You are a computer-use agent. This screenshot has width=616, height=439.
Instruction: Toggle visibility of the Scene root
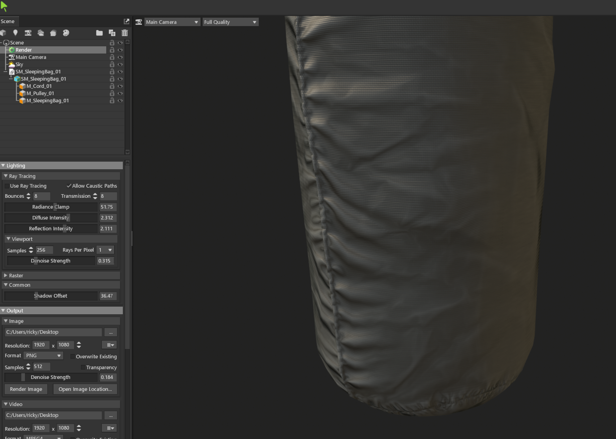(120, 43)
